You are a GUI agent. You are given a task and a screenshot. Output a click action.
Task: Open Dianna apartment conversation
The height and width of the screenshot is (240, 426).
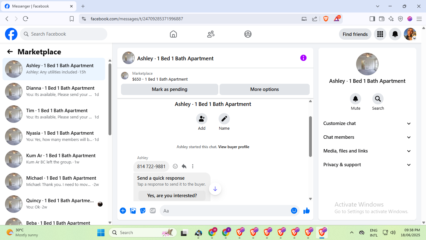point(54,92)
